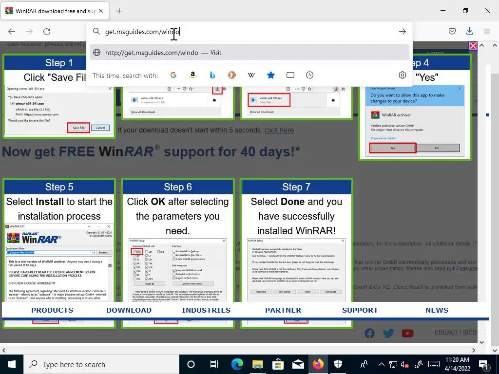Open a new tab with the plus icon
Screen dimensions: 499x374
(x=119, y=11)
